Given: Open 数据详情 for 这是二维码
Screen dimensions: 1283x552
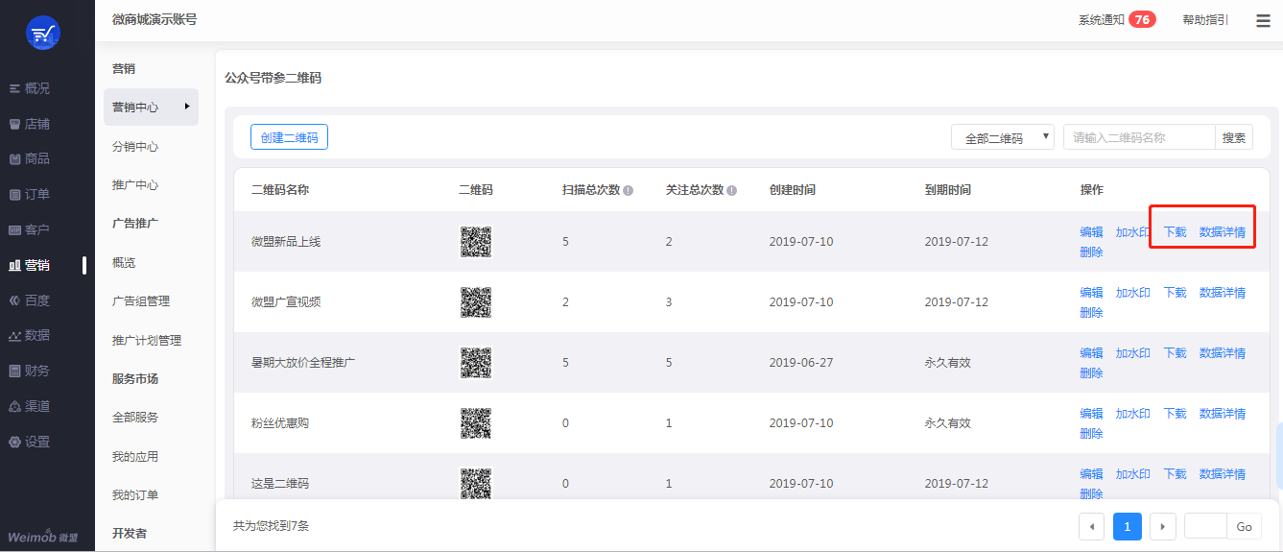Looking at the screenshot, I should click(x=1223, y=474).
